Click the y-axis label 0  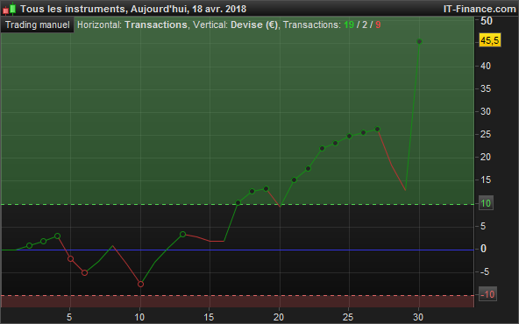[x=483, y=249]
